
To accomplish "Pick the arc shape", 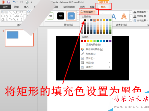I will coord(10,20).
